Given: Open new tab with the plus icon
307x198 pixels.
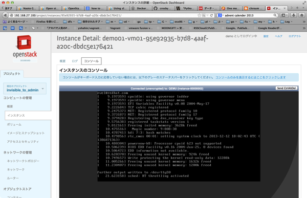Looking at the screenshot, I should (297, 8).
